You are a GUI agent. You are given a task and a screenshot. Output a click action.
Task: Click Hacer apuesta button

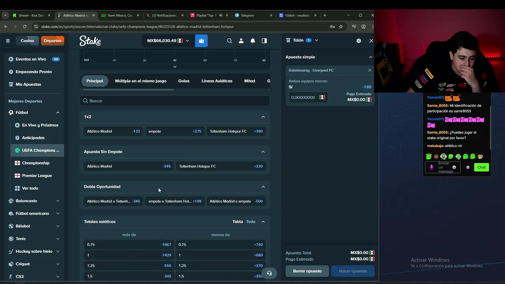pos(353,271)
